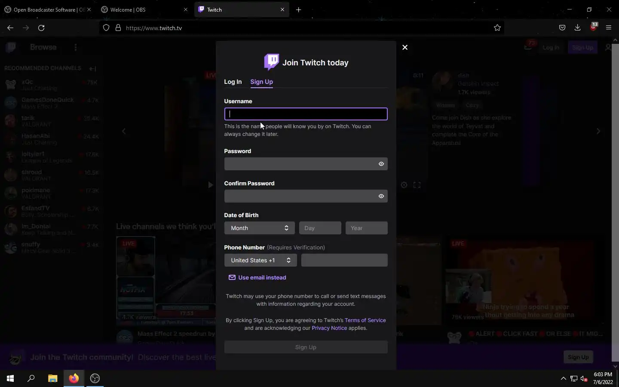Open the shroud channel
This screenshot has width=619, height=387.
(x=51, y=175)
